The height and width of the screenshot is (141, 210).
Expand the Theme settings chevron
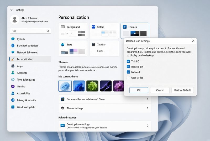(x=148, y=108)
